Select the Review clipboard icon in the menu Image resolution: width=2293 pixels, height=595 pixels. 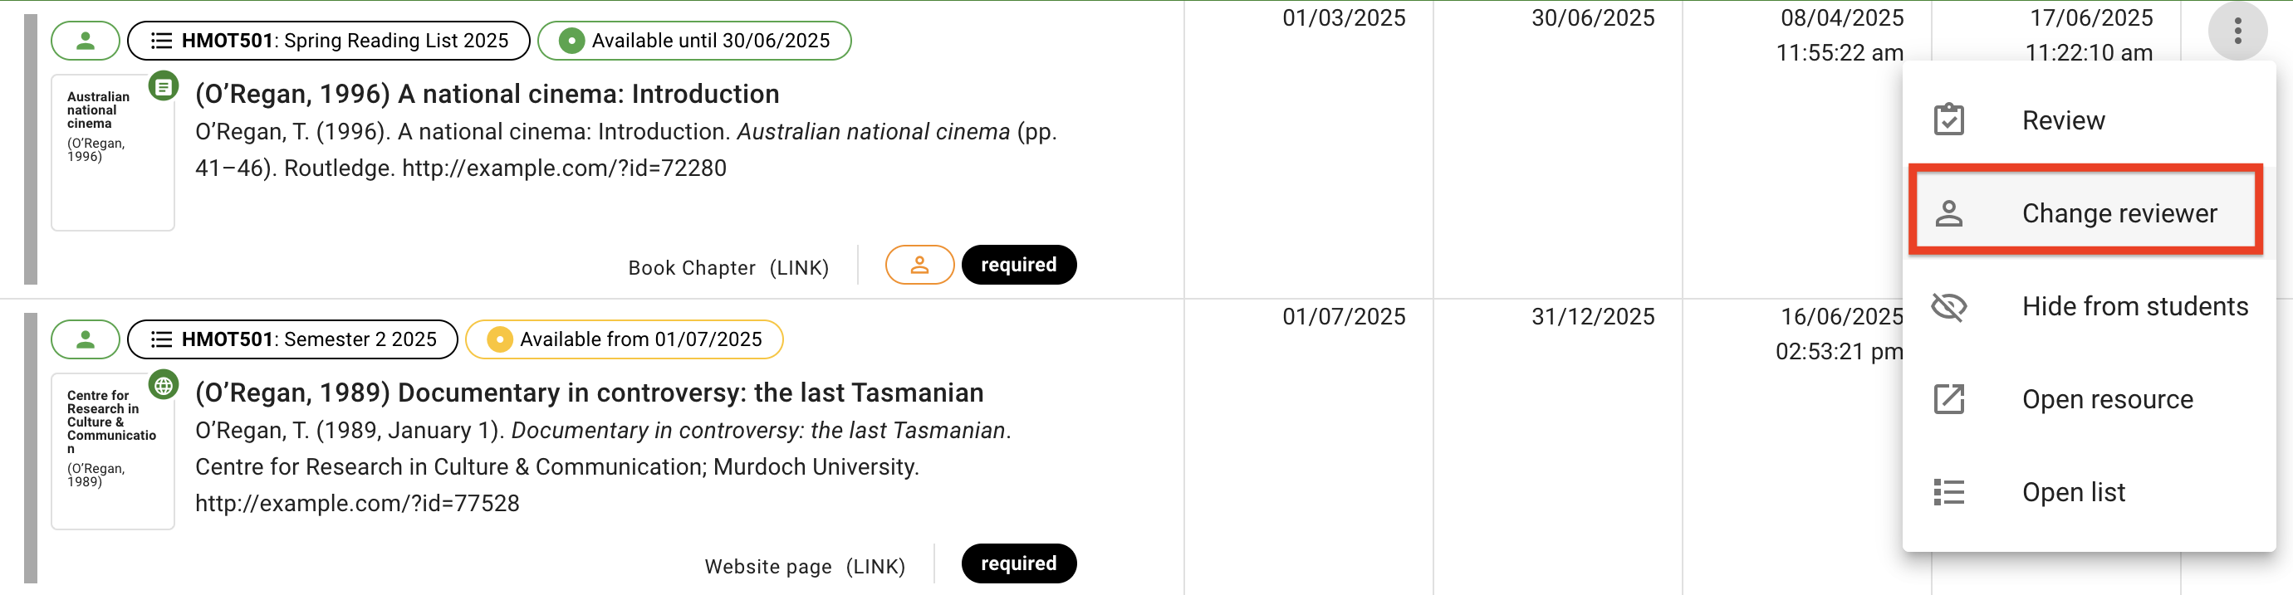click(1951, 119)
